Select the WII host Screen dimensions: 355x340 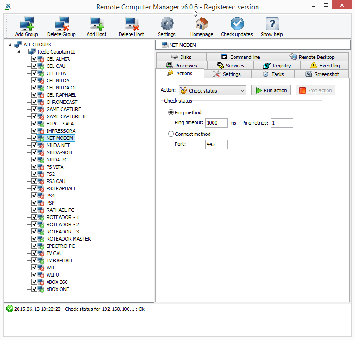click(50, 268)
